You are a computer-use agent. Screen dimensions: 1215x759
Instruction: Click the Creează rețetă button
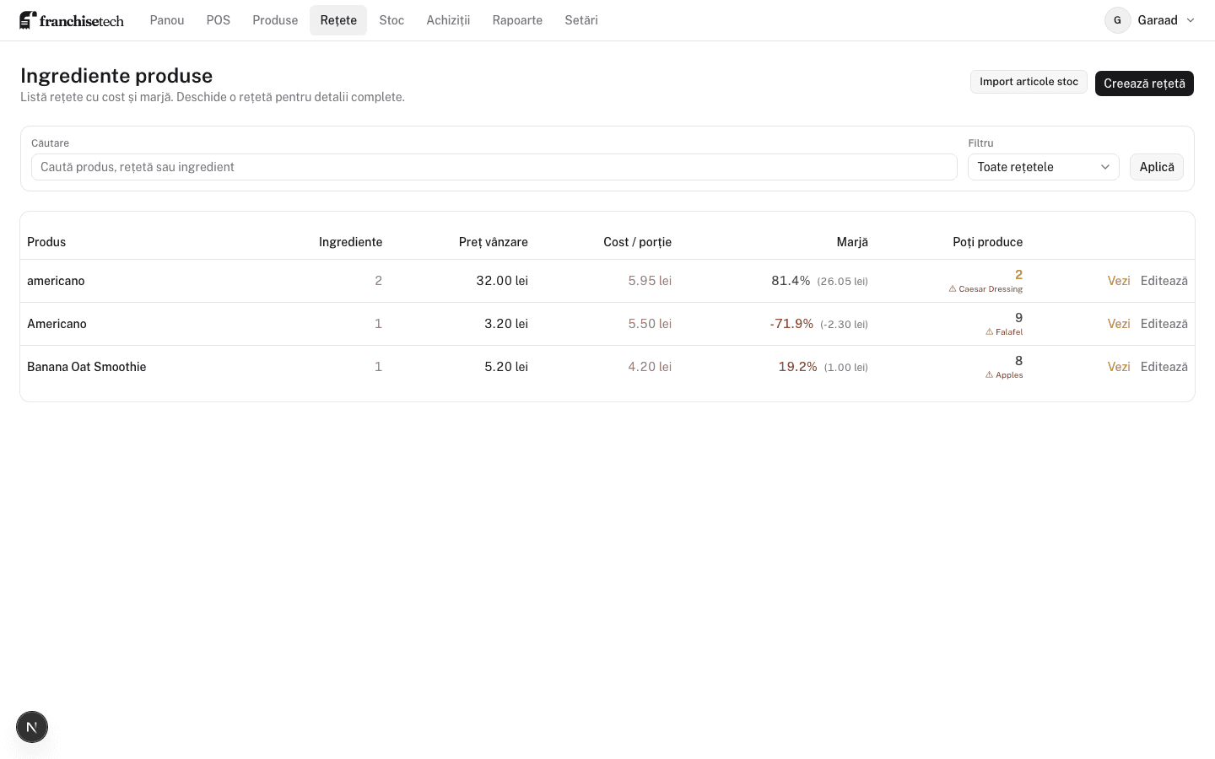1144,83
